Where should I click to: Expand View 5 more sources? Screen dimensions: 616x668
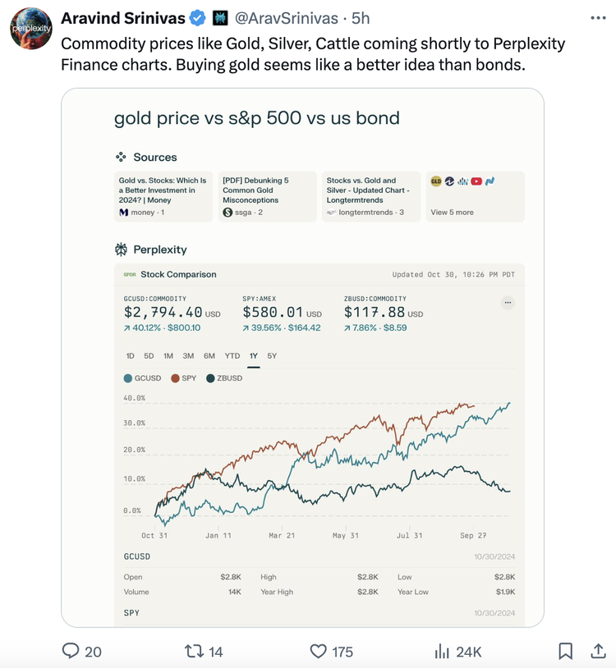pos(475,196)
